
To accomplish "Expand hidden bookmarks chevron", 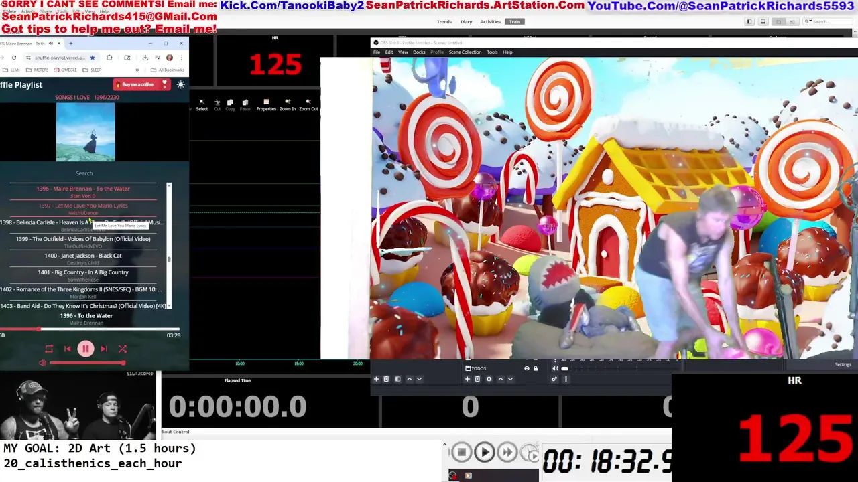I will 137,70.
